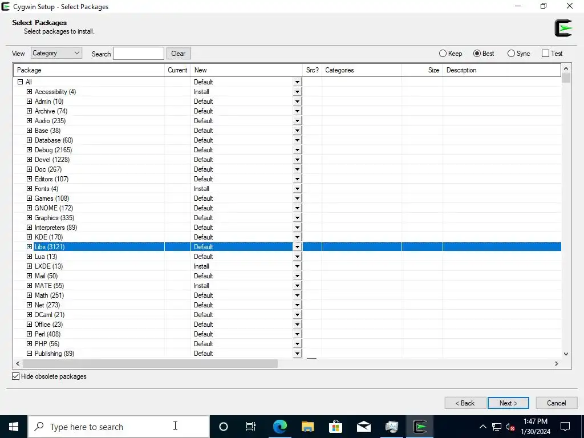The width and height of the screenshot is (584, 438).
Task: Select the GNOME (172) row
Action: [x=287, y=208]
